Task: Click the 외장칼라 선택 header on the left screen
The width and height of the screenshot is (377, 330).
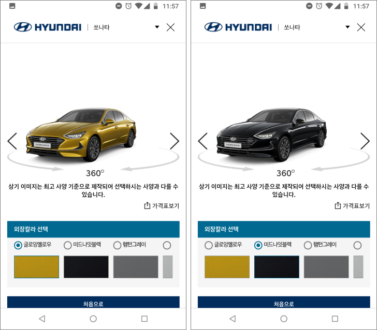Action: pyautogui.click(x=93, y=229)
